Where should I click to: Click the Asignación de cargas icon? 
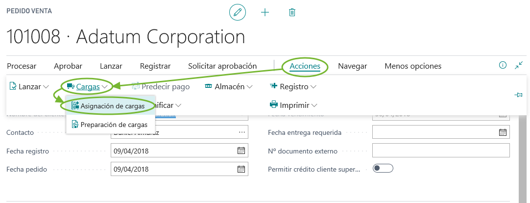(x=75, y=105)
